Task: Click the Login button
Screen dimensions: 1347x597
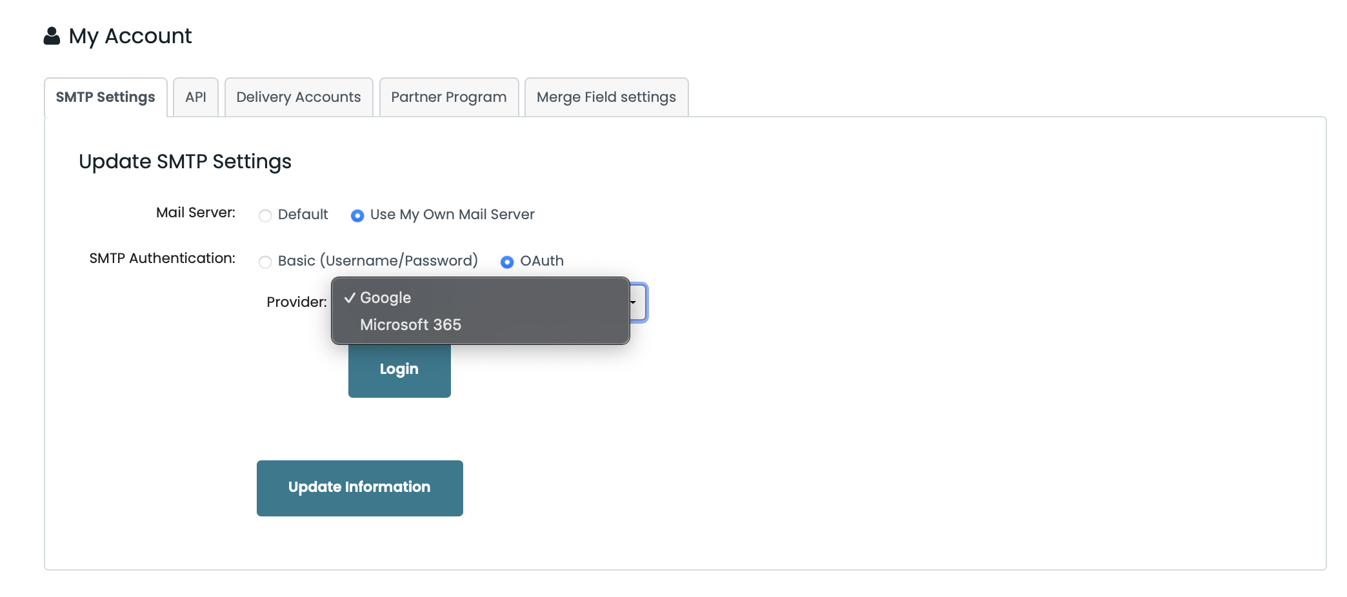Action: coord(399,369)
